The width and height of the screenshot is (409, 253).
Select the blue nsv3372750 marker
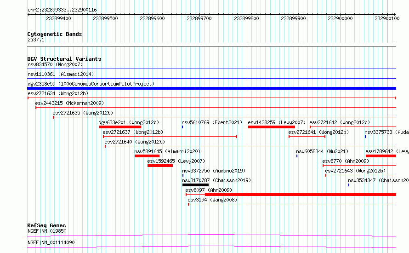point(183,175)
